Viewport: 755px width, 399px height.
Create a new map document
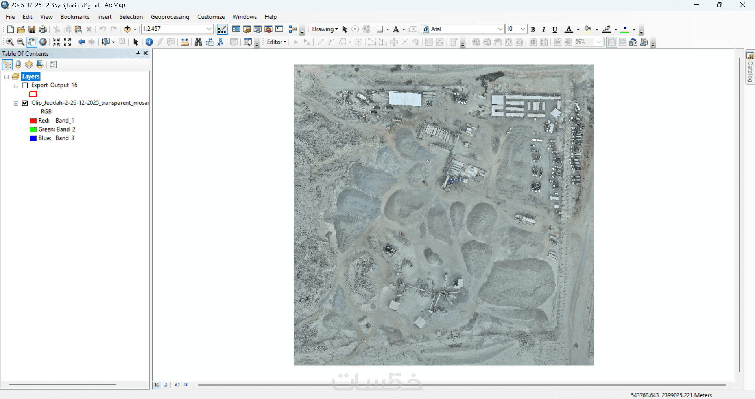(x=10, y=29)
